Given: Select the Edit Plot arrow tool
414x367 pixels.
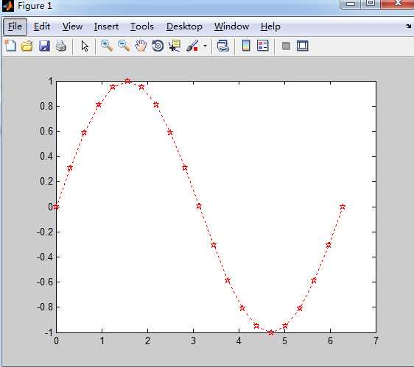Looking at the screenshot, I should [x=85, y=46].
